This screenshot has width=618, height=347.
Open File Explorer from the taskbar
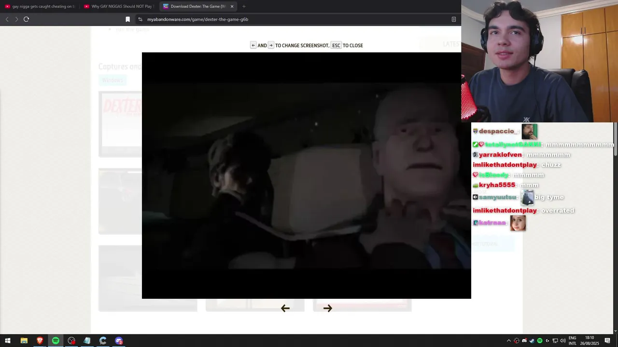click(x=24, y=341)
